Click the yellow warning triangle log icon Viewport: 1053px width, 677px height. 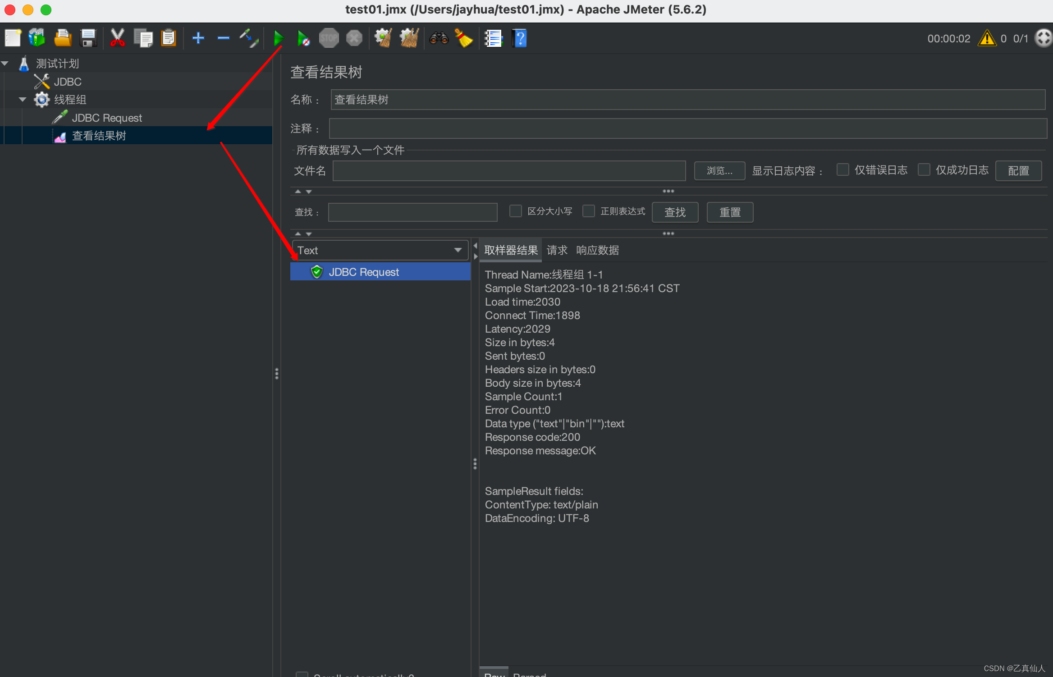(x=987, y=38)
